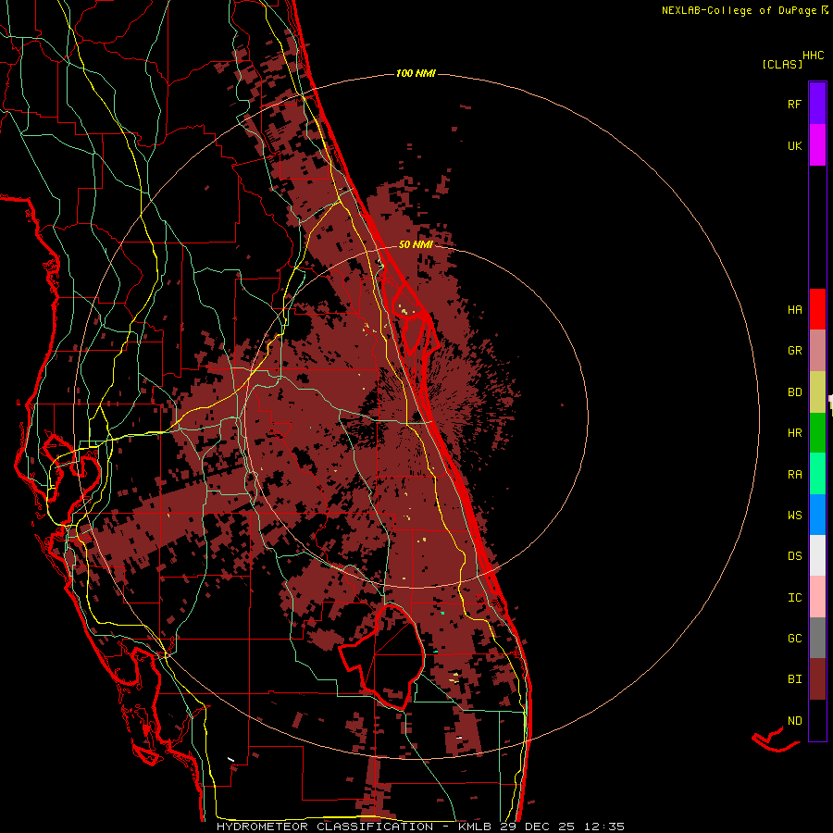Click the 'UK' legend label

point(795,145)
